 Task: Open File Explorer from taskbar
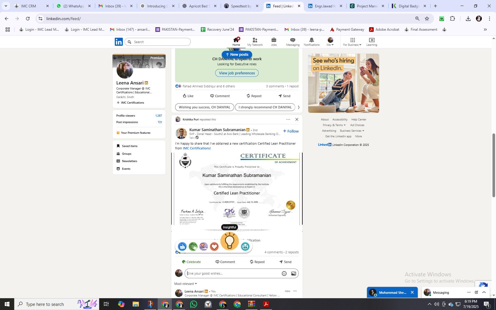point(136,304)
